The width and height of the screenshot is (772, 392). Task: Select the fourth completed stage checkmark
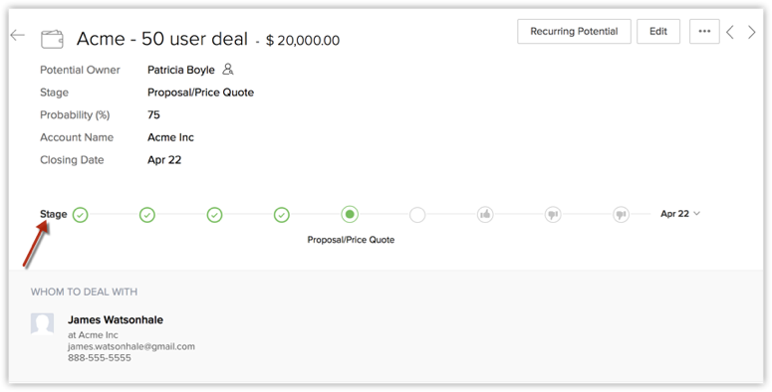(x=281, y=215)
